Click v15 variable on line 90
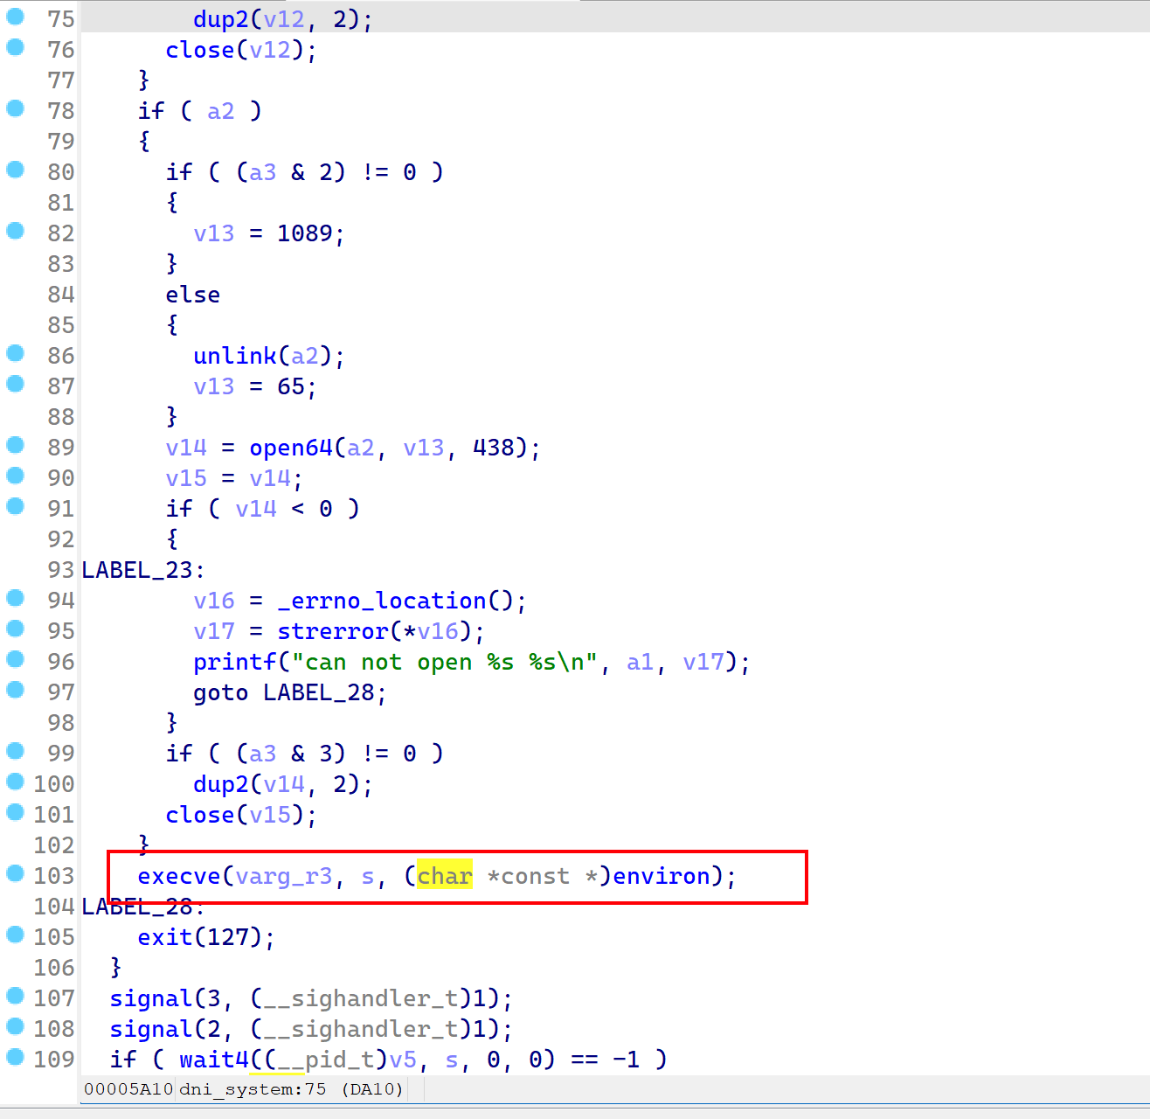 186,478
